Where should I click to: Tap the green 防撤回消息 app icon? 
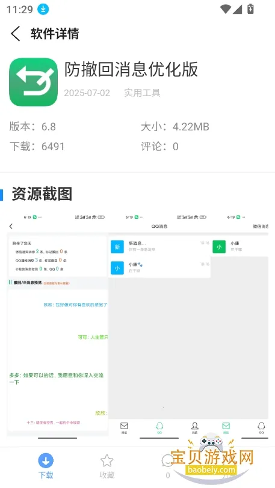[x=33, y=82]
